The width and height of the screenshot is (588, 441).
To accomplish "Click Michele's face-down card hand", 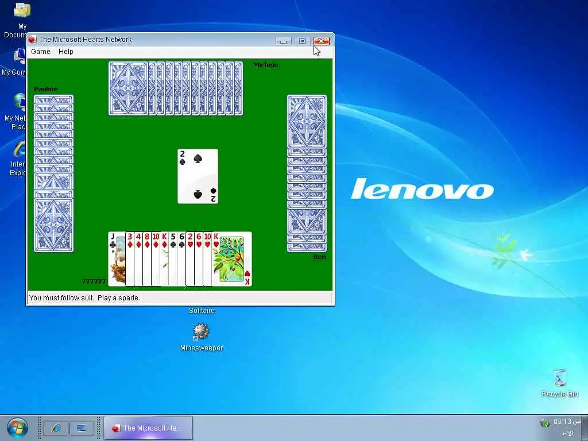I will tap(176, 88).
